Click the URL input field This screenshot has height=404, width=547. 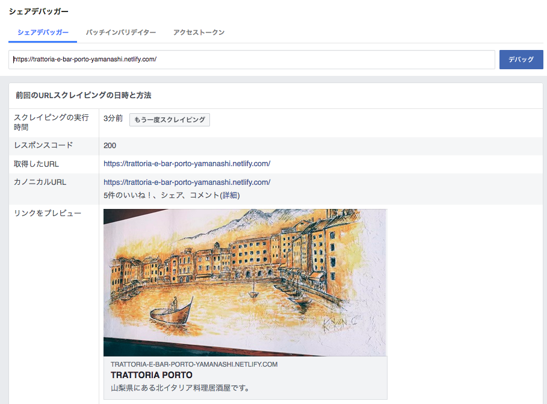point(252,60)
